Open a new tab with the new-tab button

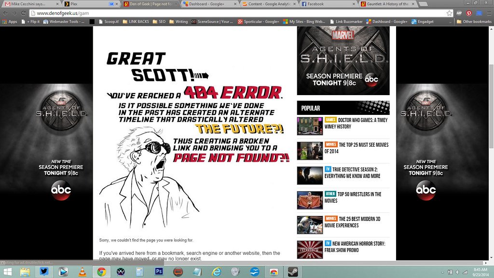(424, 4)
